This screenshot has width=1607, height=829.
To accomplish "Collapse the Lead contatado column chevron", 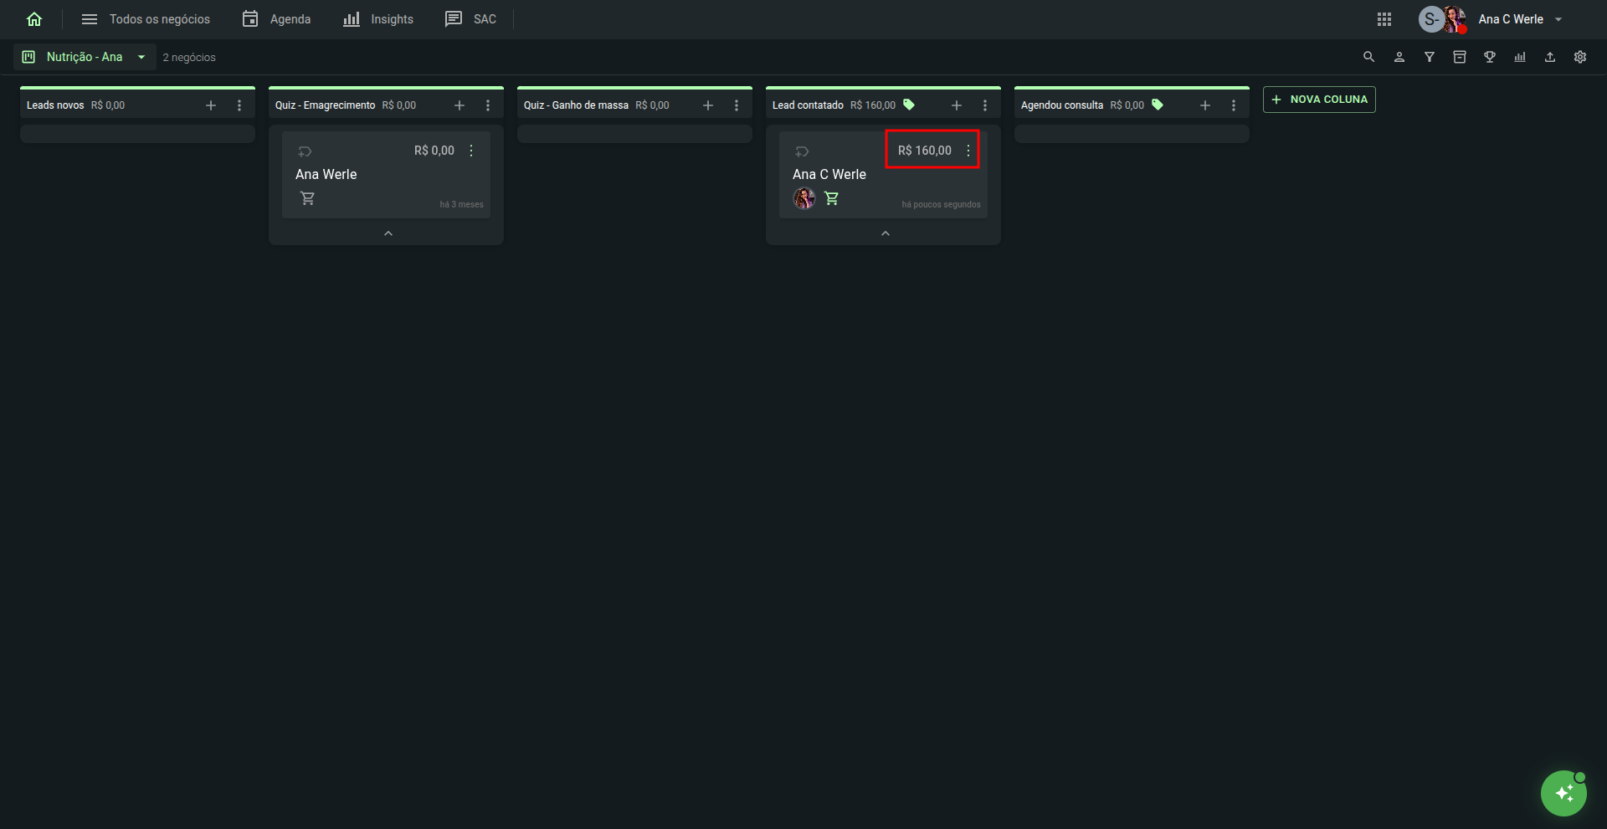I will click(885, 233).
